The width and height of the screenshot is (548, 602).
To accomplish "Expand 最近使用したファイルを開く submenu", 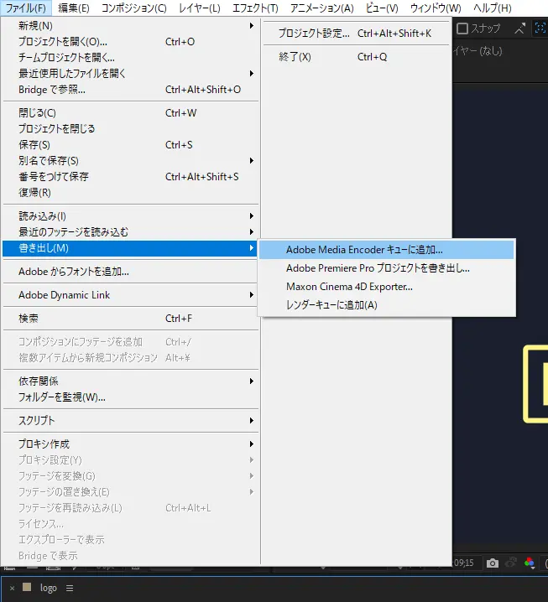I will pos(131,73).
